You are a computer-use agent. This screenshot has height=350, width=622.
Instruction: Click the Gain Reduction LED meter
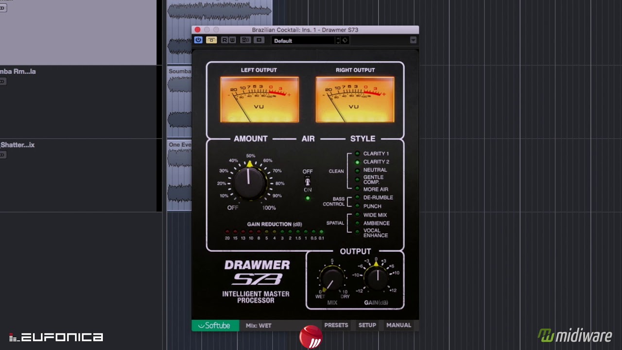274,232
